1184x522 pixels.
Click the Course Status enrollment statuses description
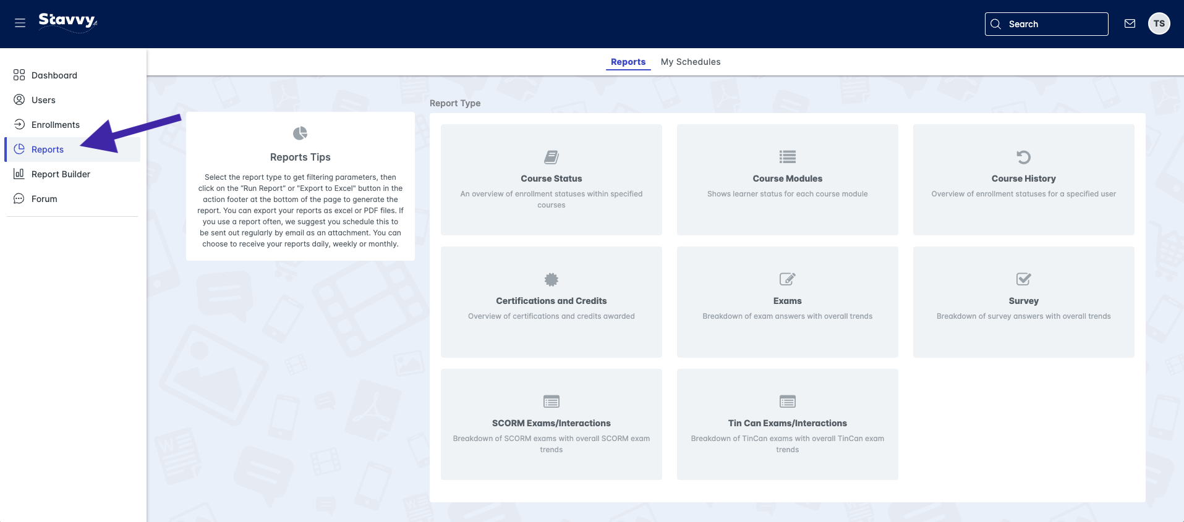tap(552, 200)
